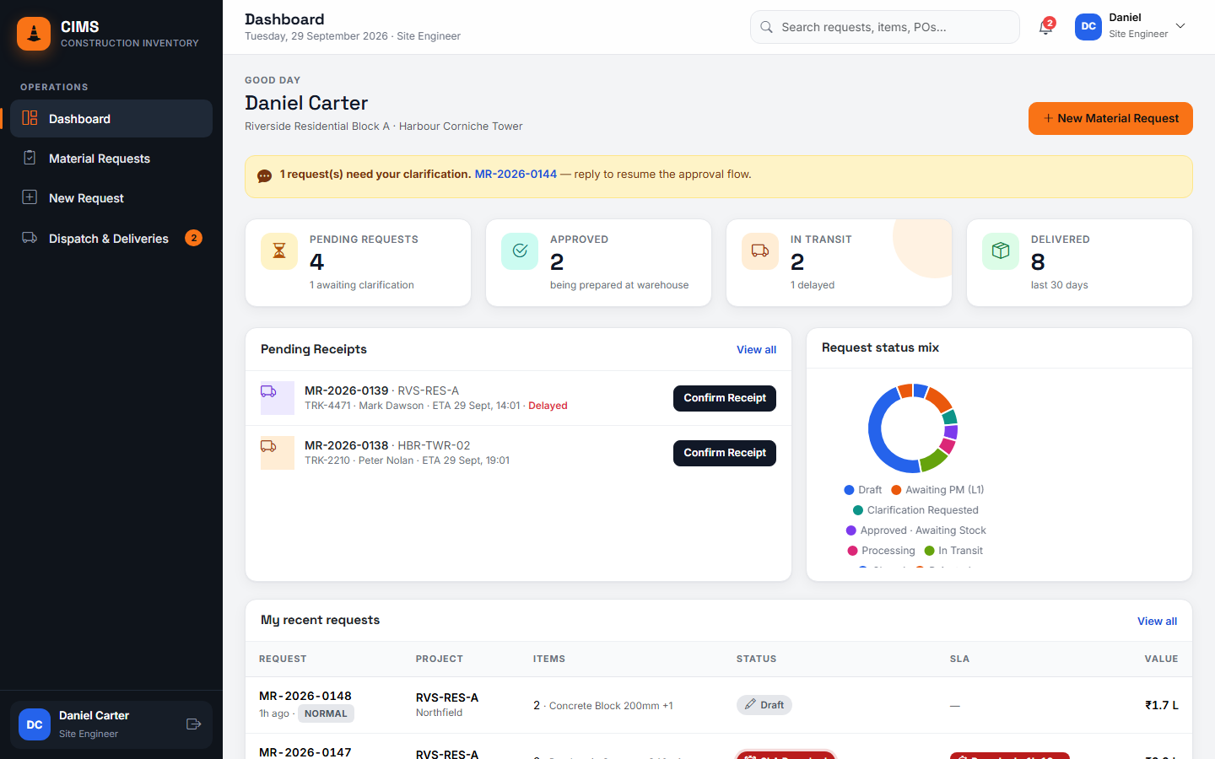Click the ₹1.7 L value
The height and width of the screenshot is (759, 1215).
1161,705
